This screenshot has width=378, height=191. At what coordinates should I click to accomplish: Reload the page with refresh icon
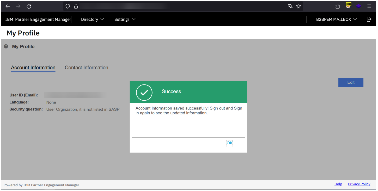[29, 7]
